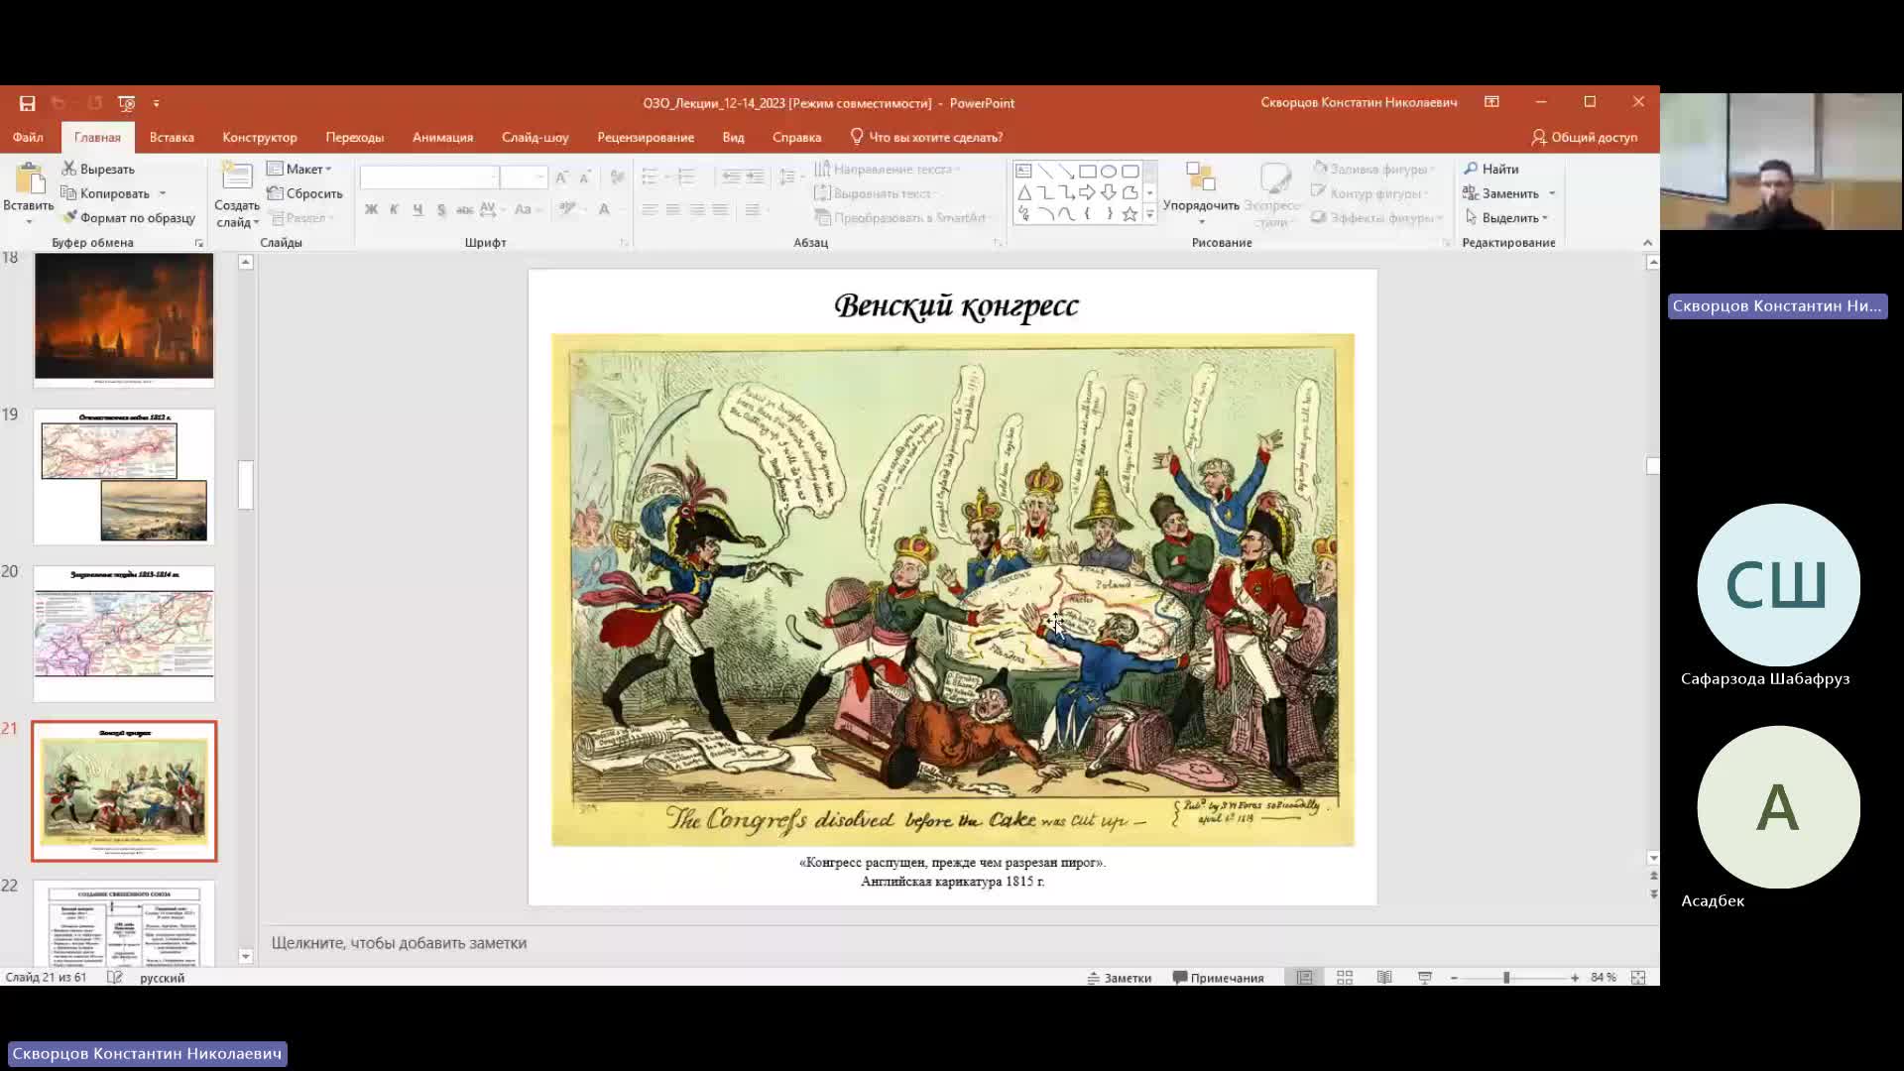The width and height of the screenshot is (1904, 1071).
Task: Open the Выделить select dropdown
Action: pos(1505,217)
